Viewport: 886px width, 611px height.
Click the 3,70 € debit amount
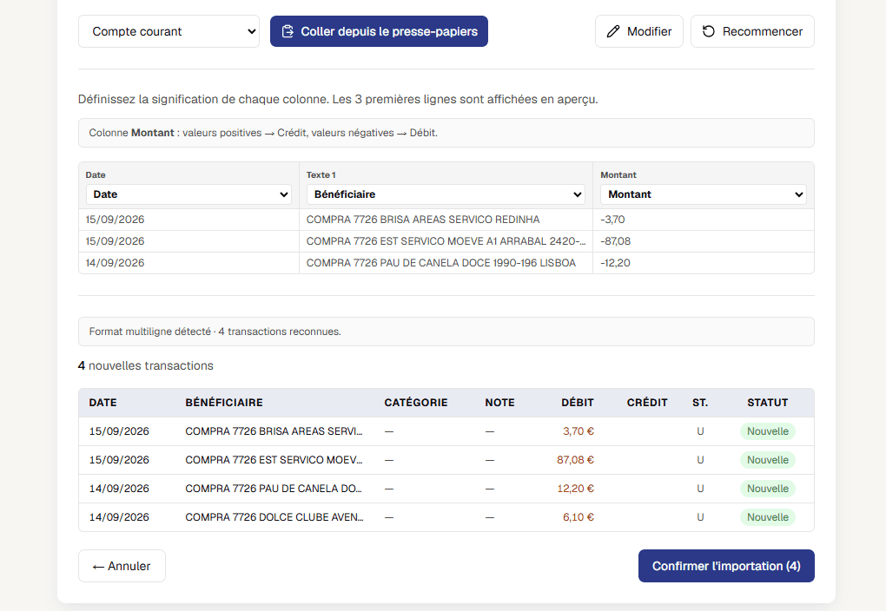[x=578, y=431]
